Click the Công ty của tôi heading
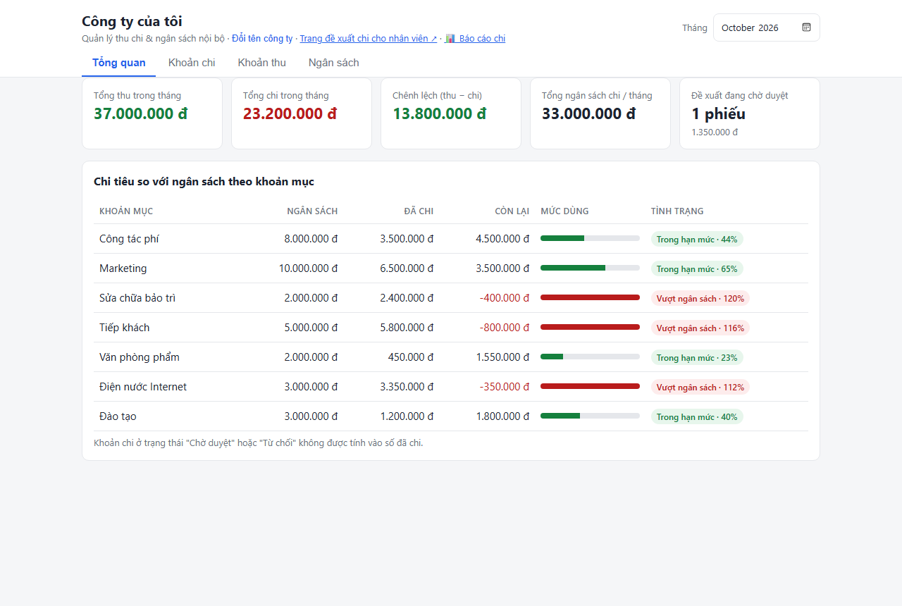Screen dimensions: 902x606 click(x=132, y=21)
